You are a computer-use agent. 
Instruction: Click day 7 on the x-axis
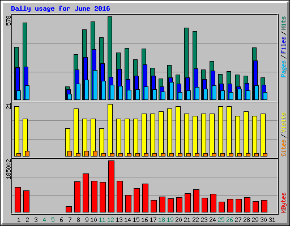click(x=70, y=220)
